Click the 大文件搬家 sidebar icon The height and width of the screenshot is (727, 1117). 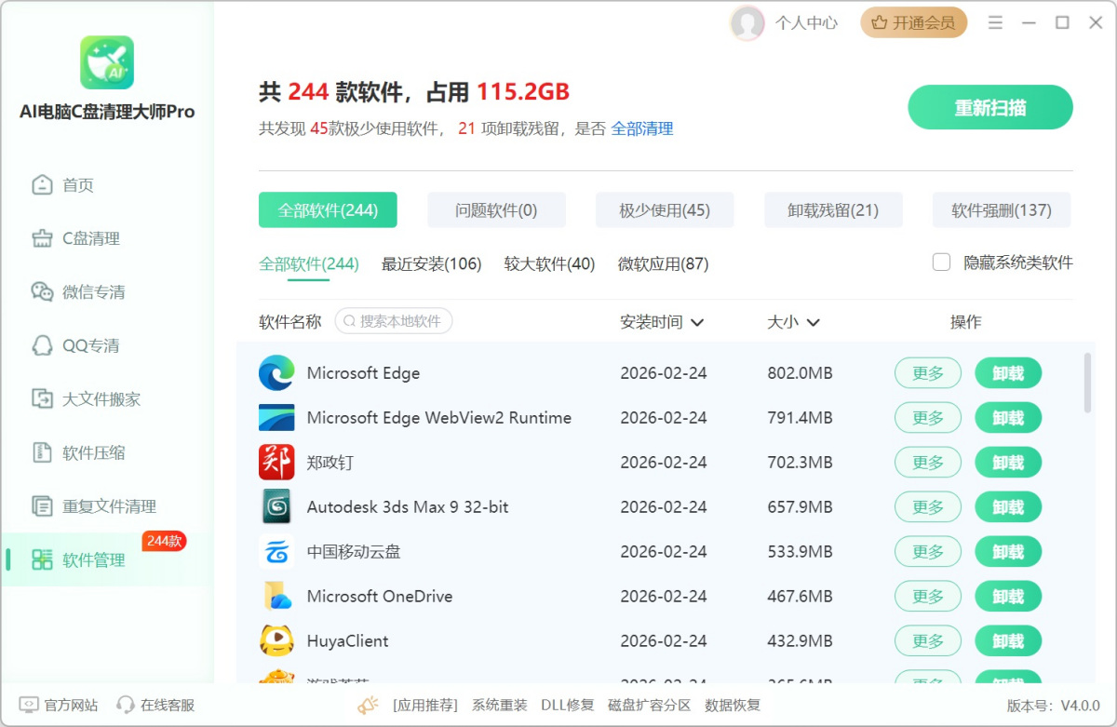42,399
